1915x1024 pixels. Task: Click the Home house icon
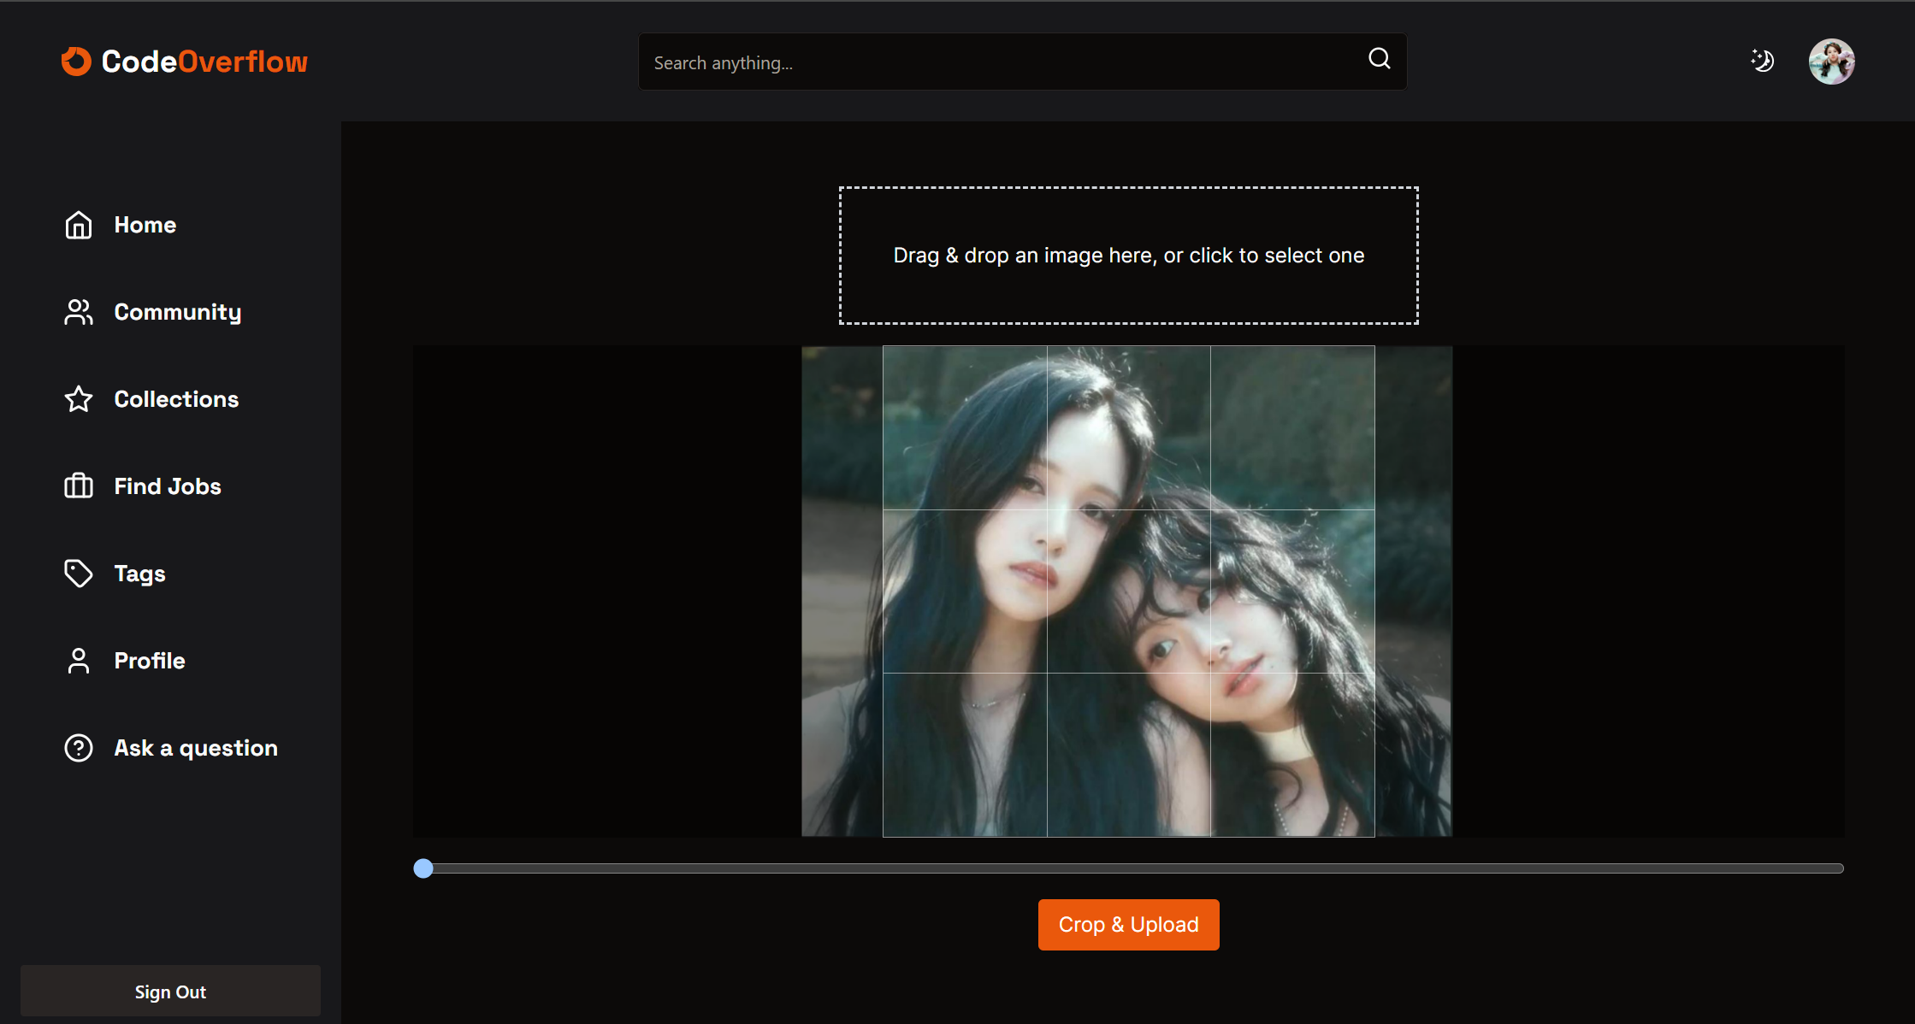pos(79,225)
